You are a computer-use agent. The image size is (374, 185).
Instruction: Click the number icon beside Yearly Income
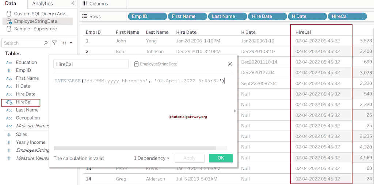(x=9, y=142)
